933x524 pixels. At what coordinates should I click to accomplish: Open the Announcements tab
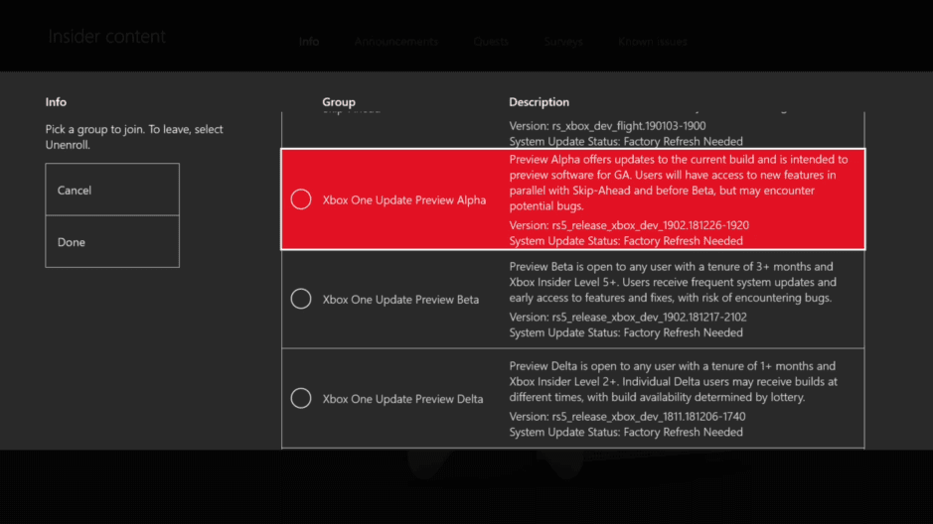pyautogui.click(x=395, y=42)
